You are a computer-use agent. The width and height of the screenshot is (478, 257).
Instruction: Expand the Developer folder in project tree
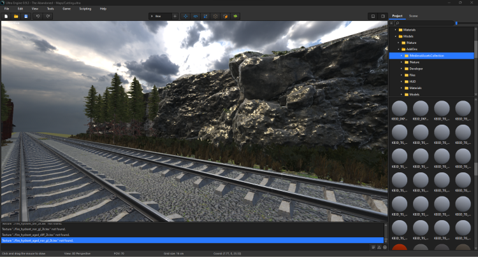click(402, 69)
